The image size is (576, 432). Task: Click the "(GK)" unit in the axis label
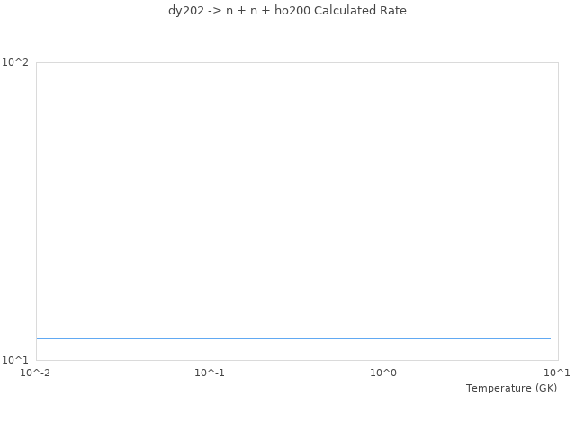pos(545,388)
